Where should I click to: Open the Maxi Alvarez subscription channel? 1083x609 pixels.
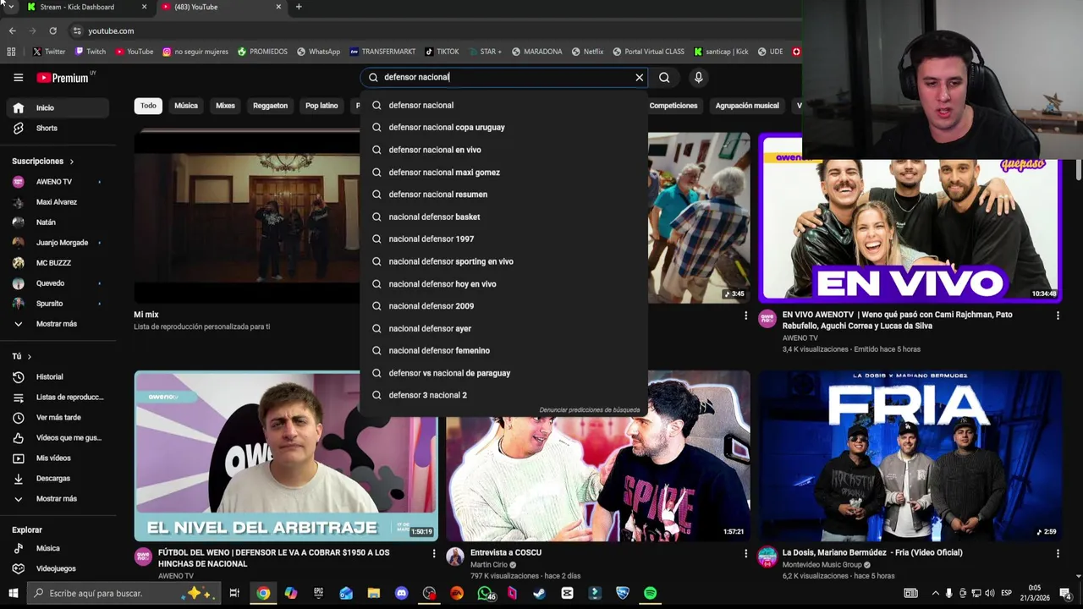pos(56,202)
